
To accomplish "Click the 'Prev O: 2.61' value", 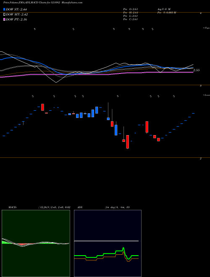I will pyautogui.click(x=130, y=9).
